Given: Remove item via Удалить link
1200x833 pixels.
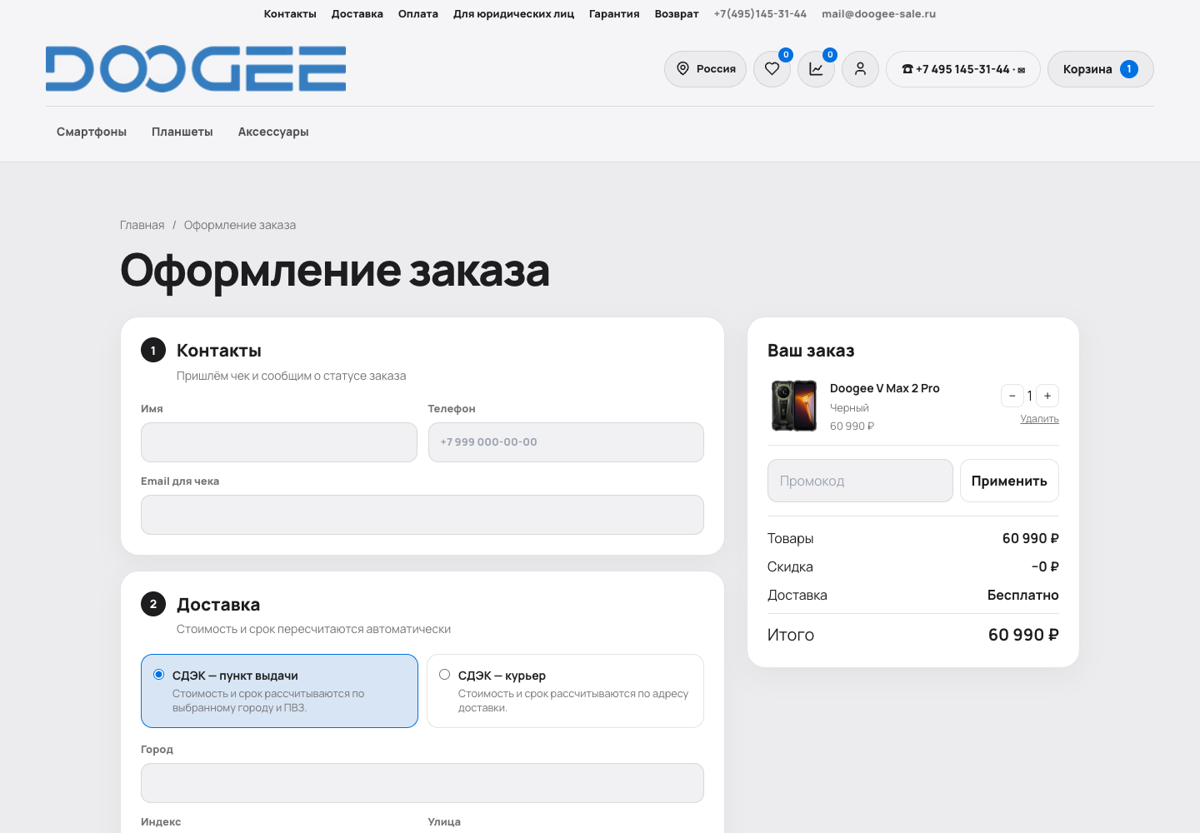Looking at the screenshot, I should click(x=1039, y=419).
